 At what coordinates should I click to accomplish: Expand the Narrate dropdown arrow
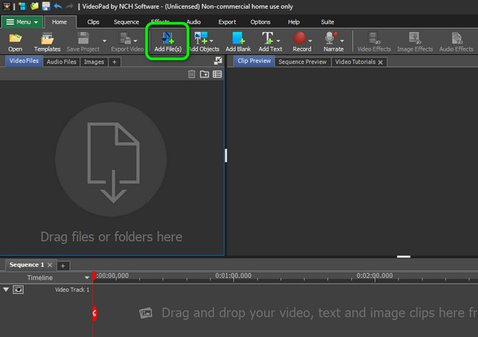point(342,41)
